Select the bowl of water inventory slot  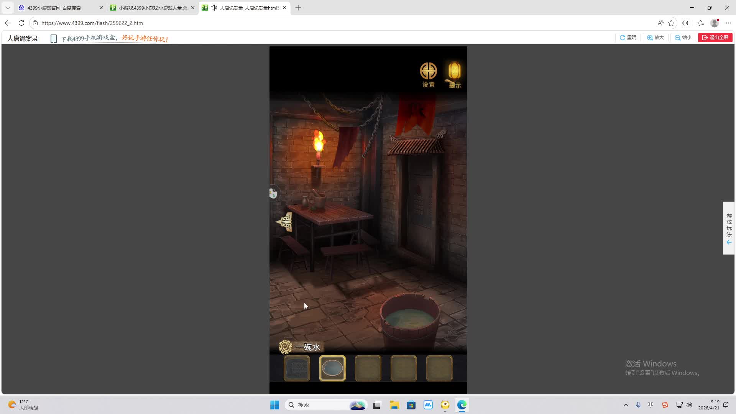point(332,368)
